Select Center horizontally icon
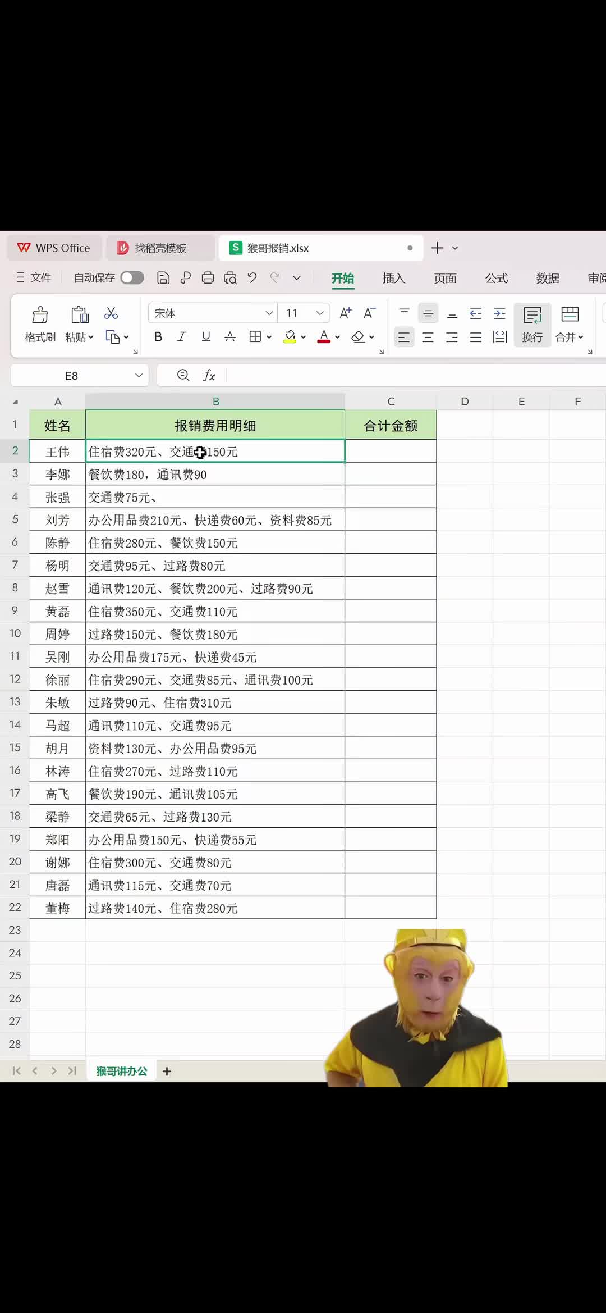 (428, 337)
